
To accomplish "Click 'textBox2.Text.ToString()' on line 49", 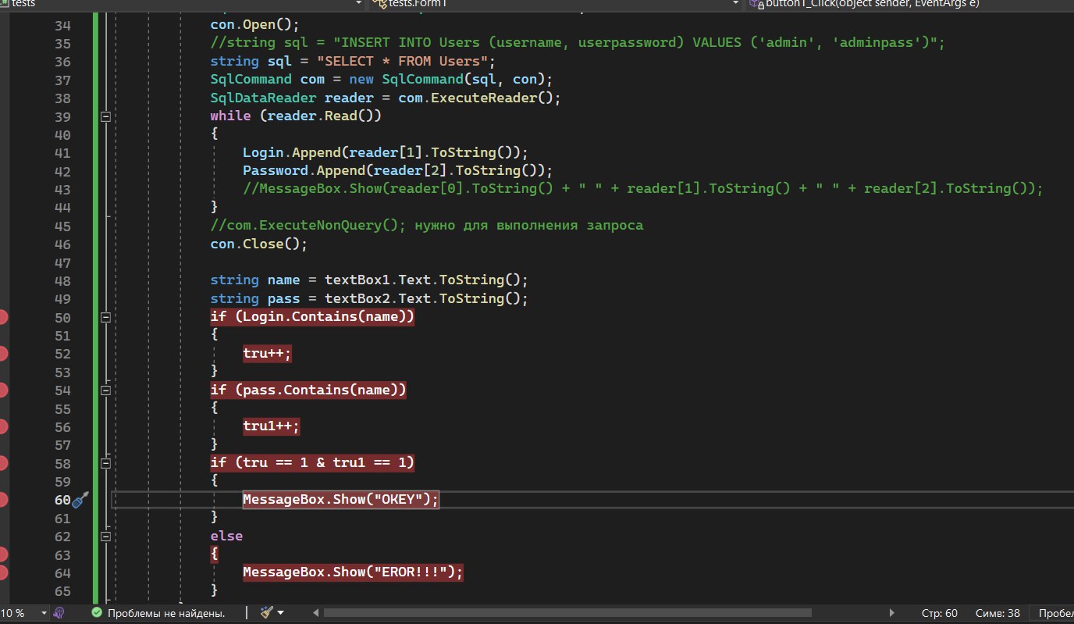I will (x=422, y=298).
